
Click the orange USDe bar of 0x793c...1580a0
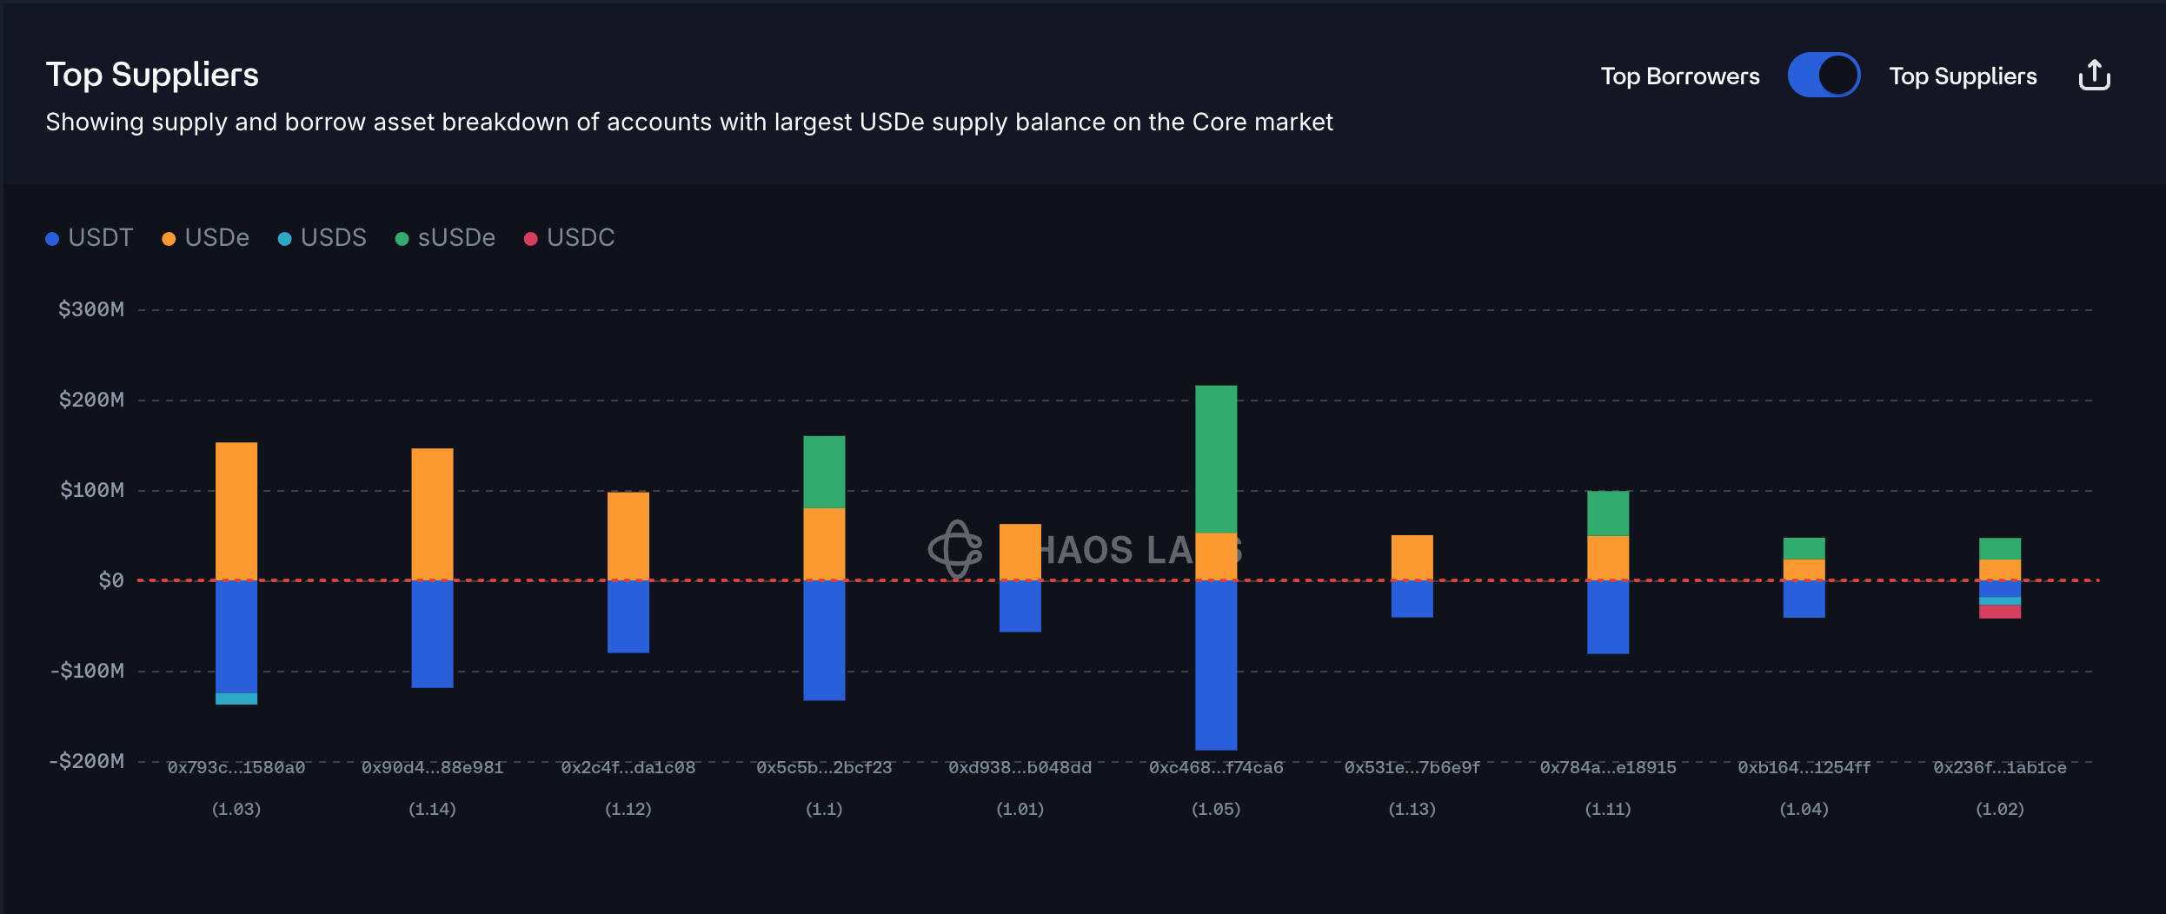point(236,511)
